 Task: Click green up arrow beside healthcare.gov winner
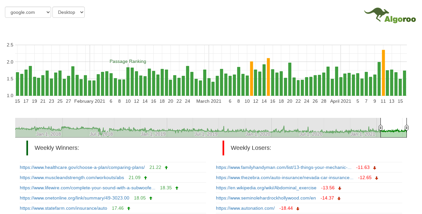pyautogui.click(x=166, y=167)
